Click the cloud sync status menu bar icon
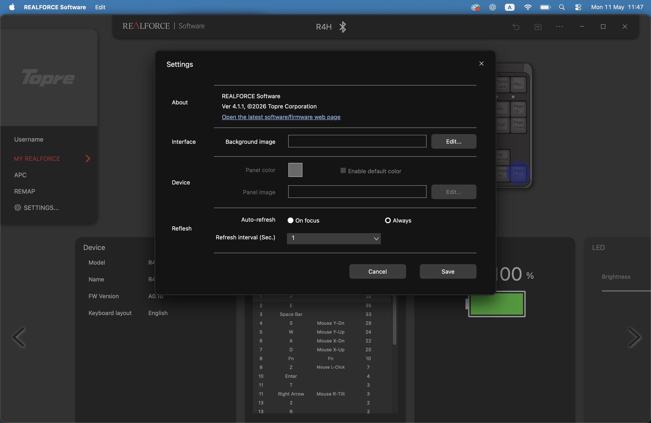This screenshot has height=423, width=651. [475, 7]
